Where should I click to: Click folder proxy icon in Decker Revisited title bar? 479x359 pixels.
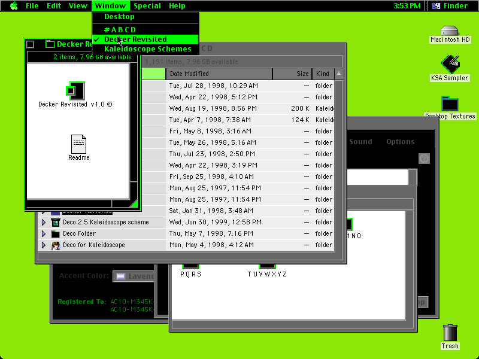tap(50, 44)
